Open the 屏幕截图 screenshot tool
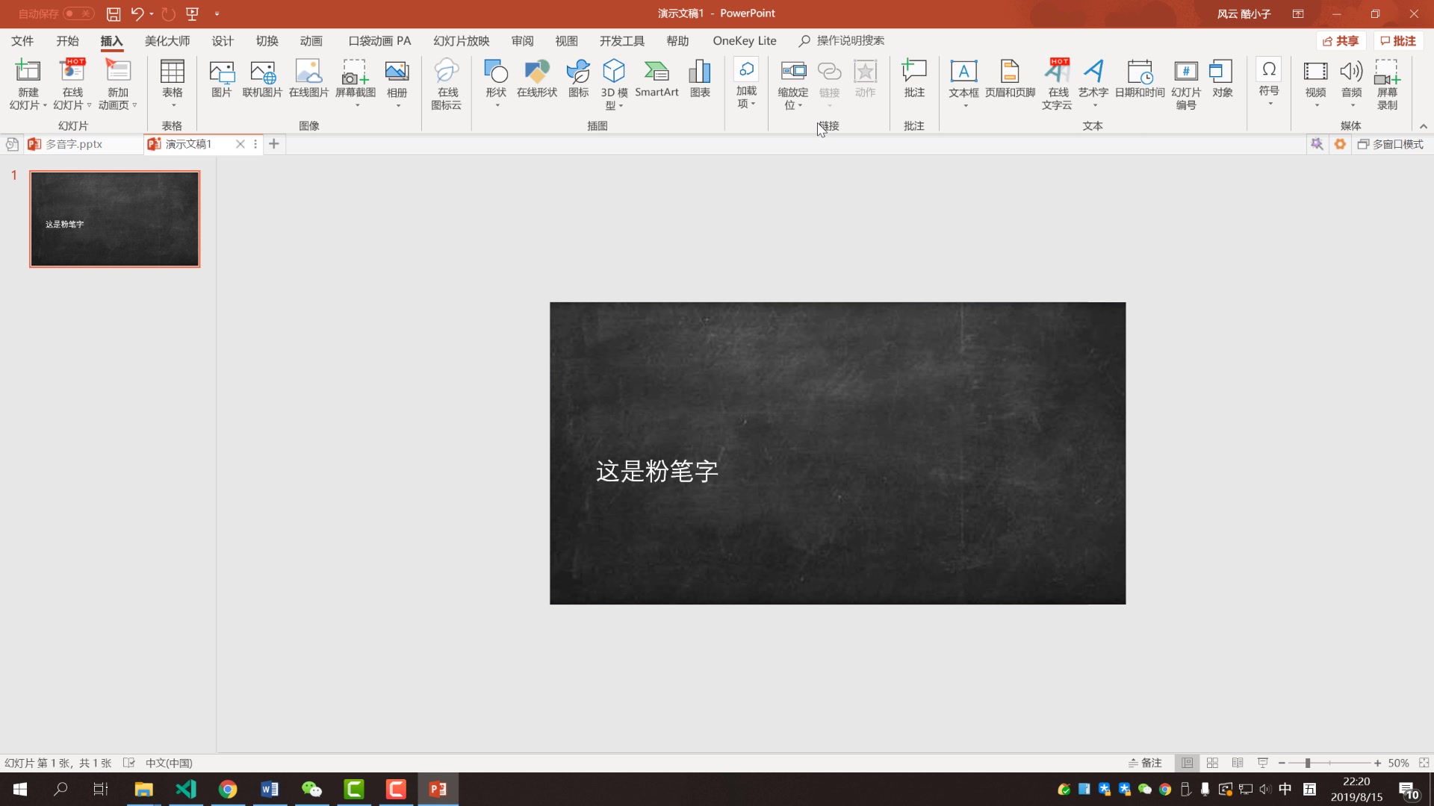 355,82
